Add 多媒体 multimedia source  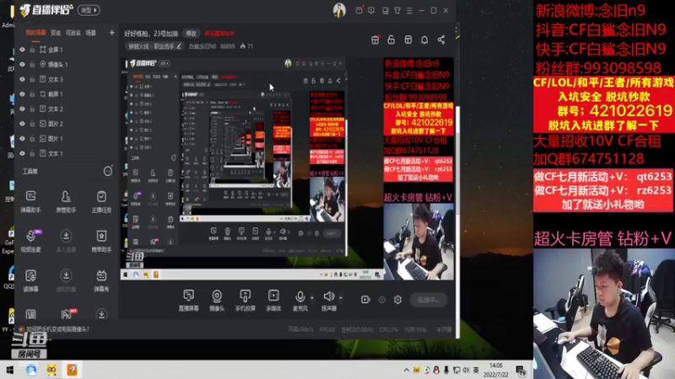[x=273, y=300]
